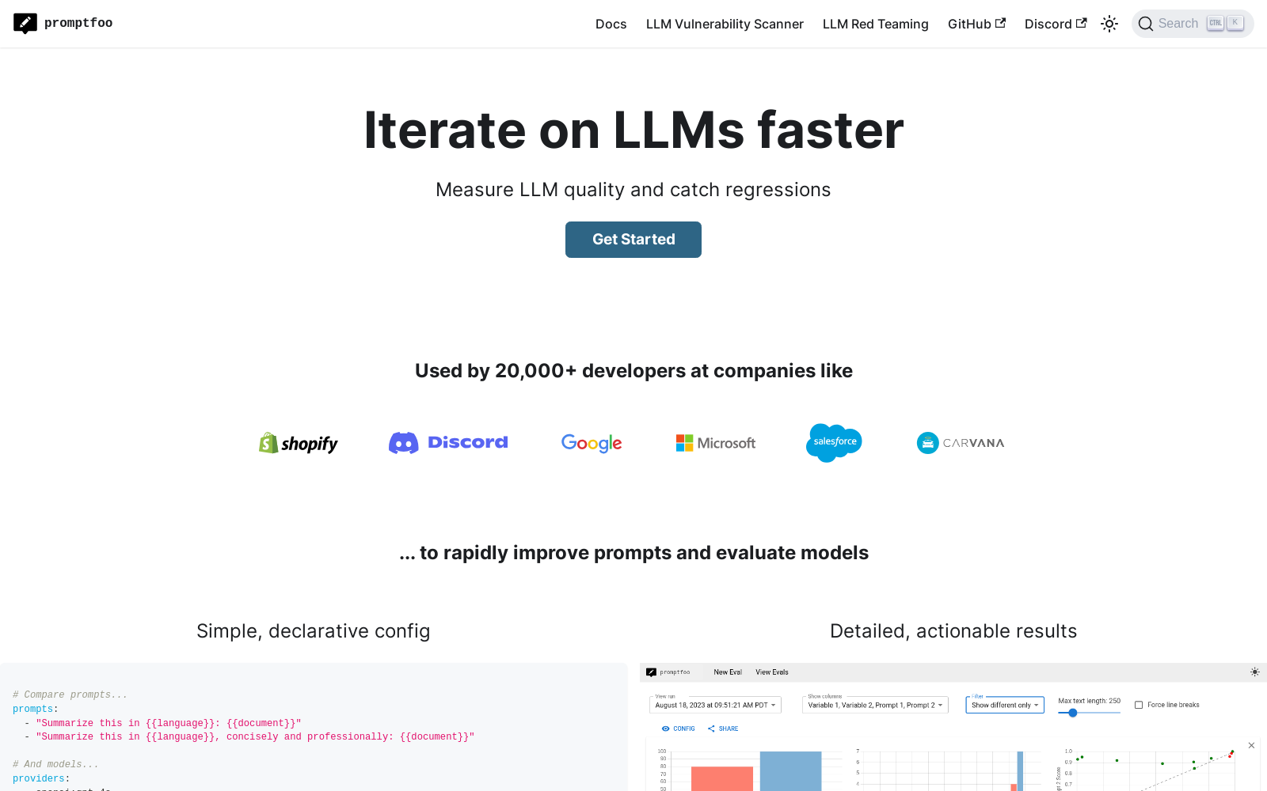This screenshot has width=1267, height=791.
Task: Click 'Detailed, actionable results' heading
Action: pos(953,631)
